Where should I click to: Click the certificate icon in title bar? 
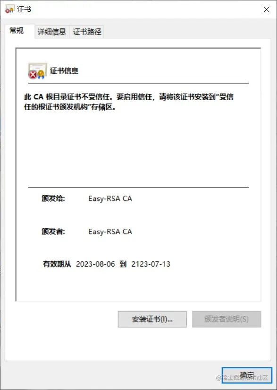9,9
